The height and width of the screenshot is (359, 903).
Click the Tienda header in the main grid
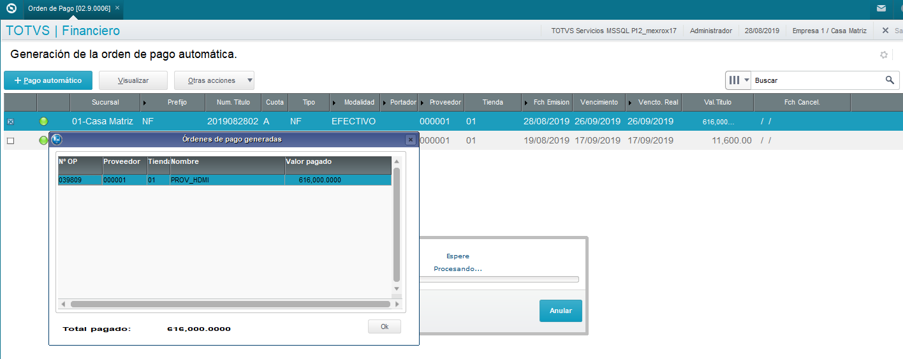pyautogui.click(x=493, y=102)
